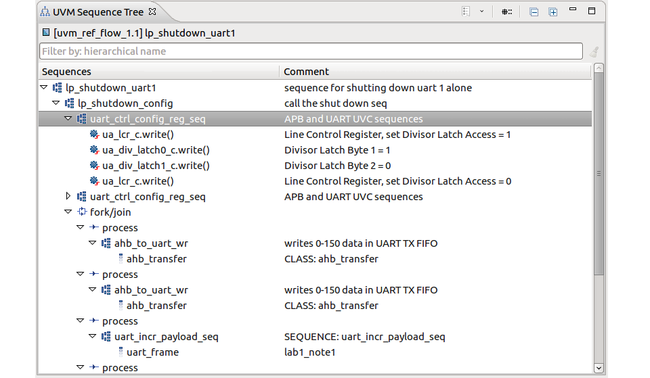The image size is (650, 378).
Task: Select the UVM Sequence Tree tab
Action: click(97, 12)
